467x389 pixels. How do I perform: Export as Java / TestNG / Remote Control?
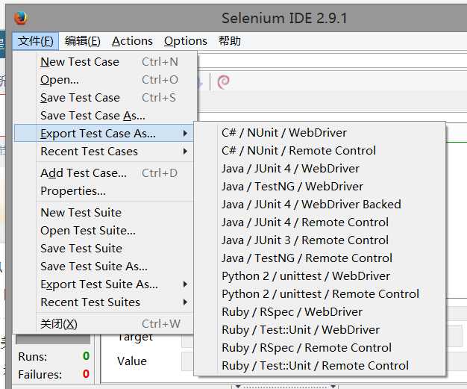[x=320, y=258]
